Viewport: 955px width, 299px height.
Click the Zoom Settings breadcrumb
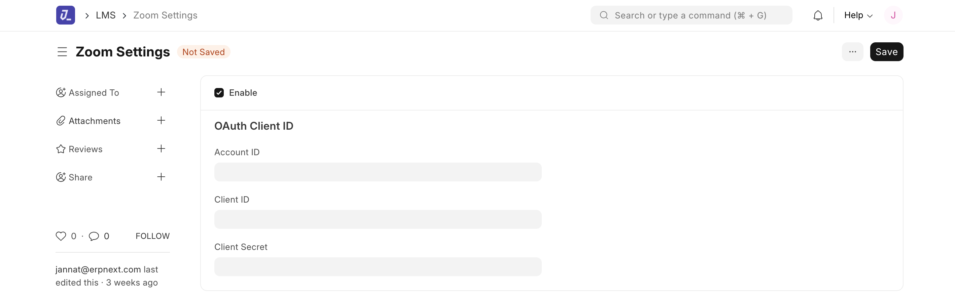coord(165,15)
